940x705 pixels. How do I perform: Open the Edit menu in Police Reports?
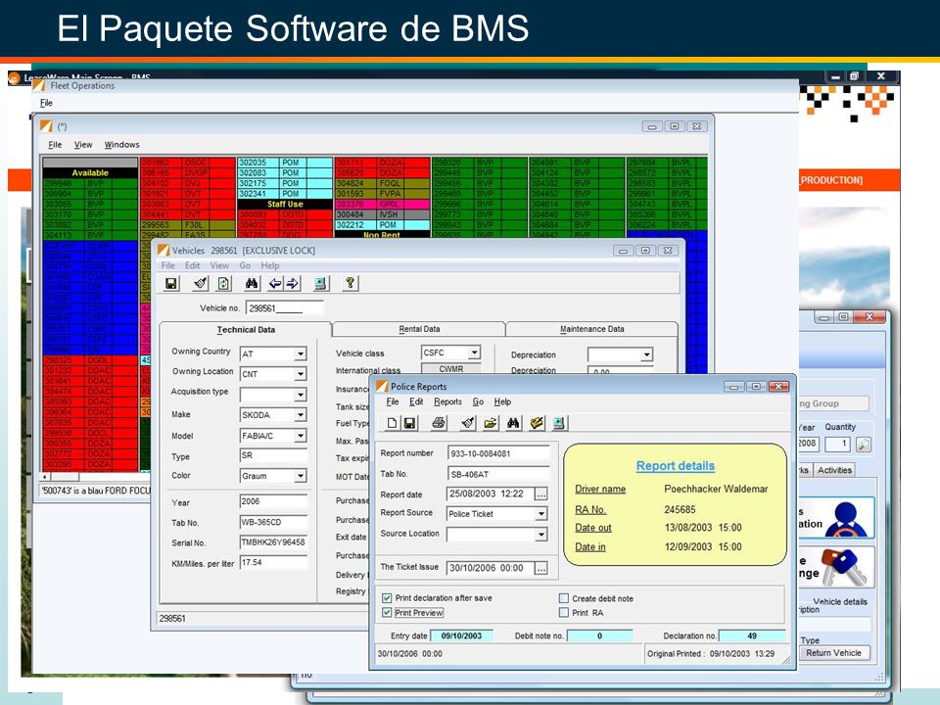click(416, 401)
